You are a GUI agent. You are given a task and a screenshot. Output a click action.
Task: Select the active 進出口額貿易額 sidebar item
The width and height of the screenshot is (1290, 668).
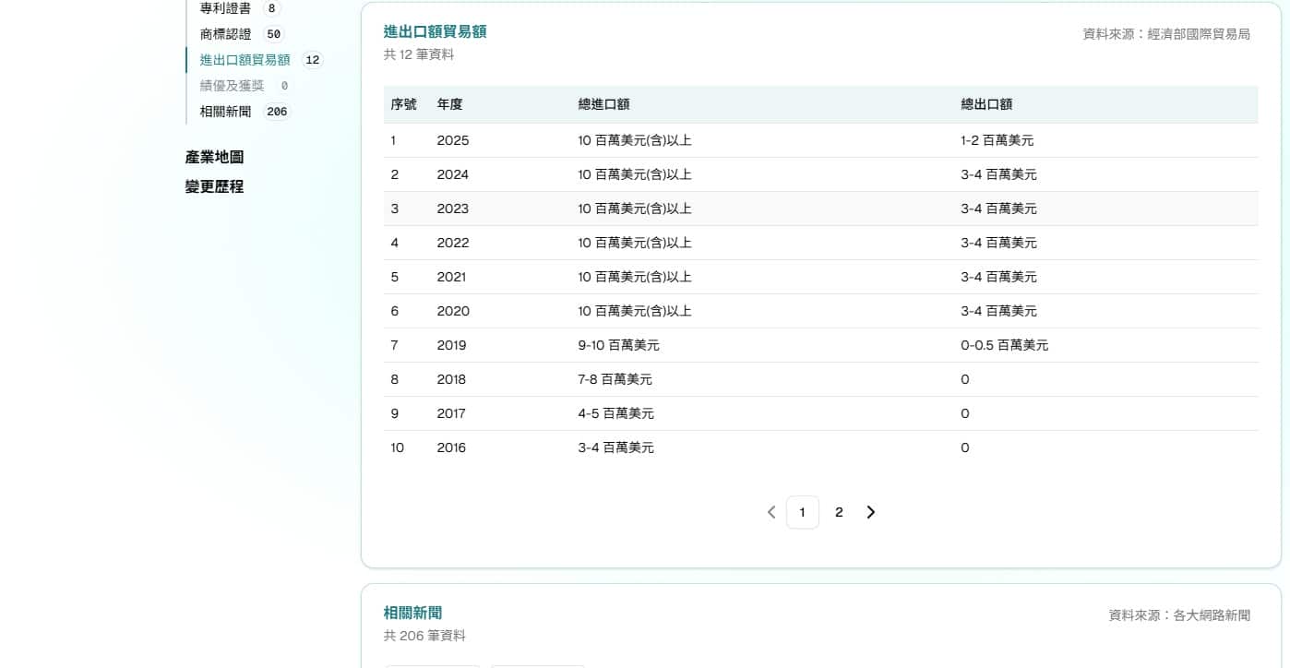click(x=245, y=60)
